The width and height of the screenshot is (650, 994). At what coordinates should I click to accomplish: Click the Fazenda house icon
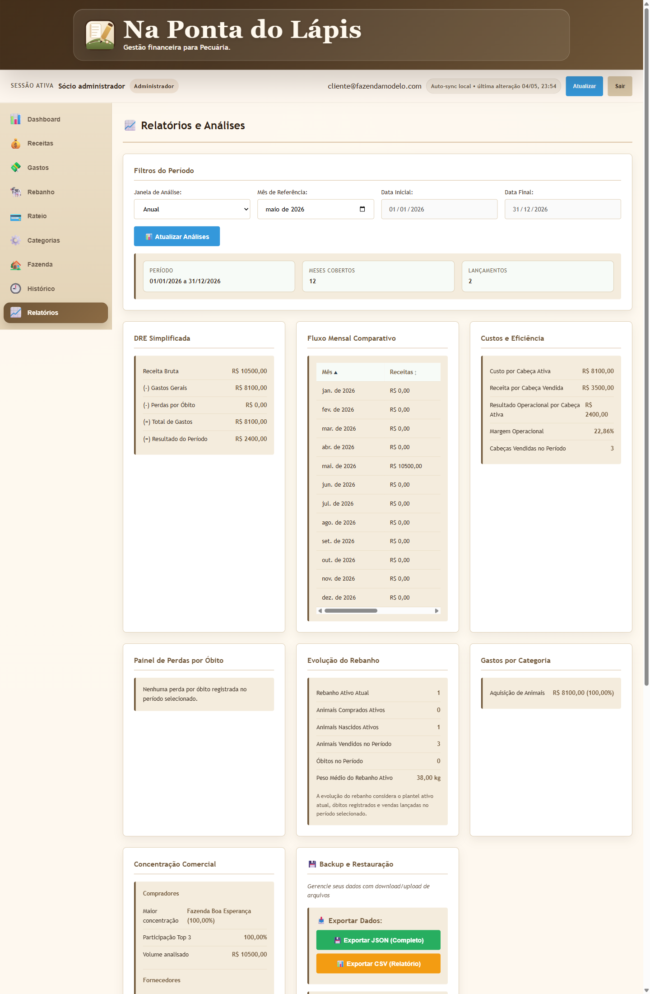click(16, 264)
